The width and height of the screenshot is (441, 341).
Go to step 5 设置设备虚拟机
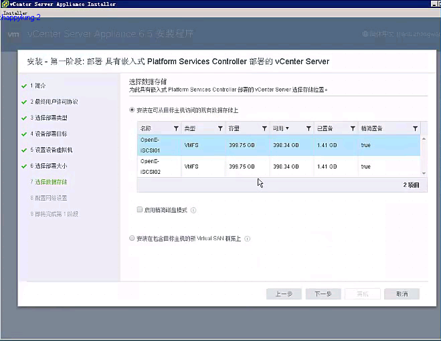tap(51, 150)
